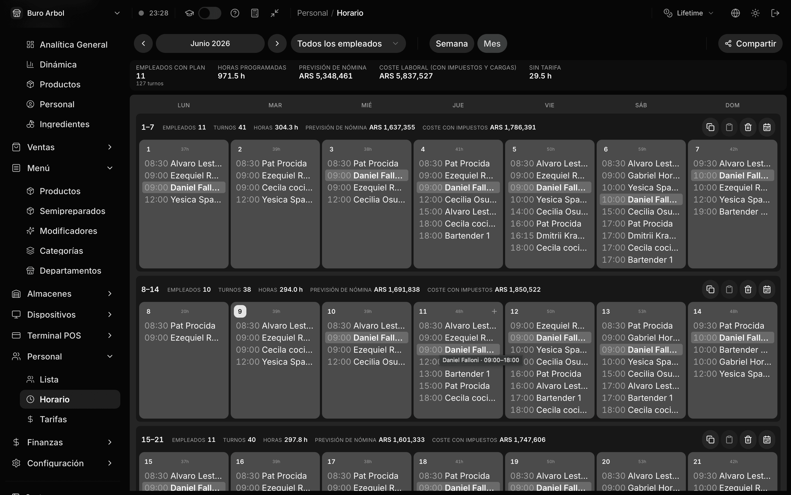The image size is (791, 495).
Task: Open Dinámica analytics page
Action: [70, 65]
